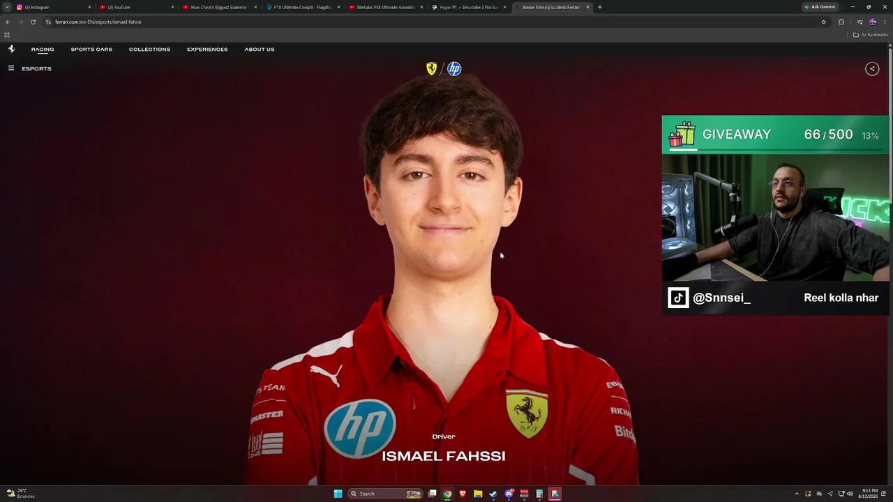The width and height of the screenshot is (893, 502).
Task: Click the volume speaker icon in system tray
Action: 850,494
